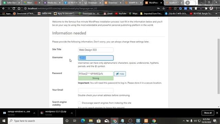The height and width of the screenshot is (124, 220).
Task: Show all downloads
Action: [208, 113]
